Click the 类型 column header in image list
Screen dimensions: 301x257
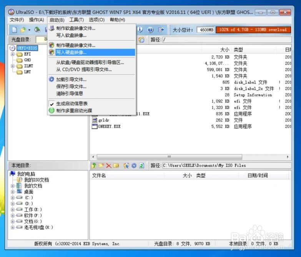[x=254, y=50]
